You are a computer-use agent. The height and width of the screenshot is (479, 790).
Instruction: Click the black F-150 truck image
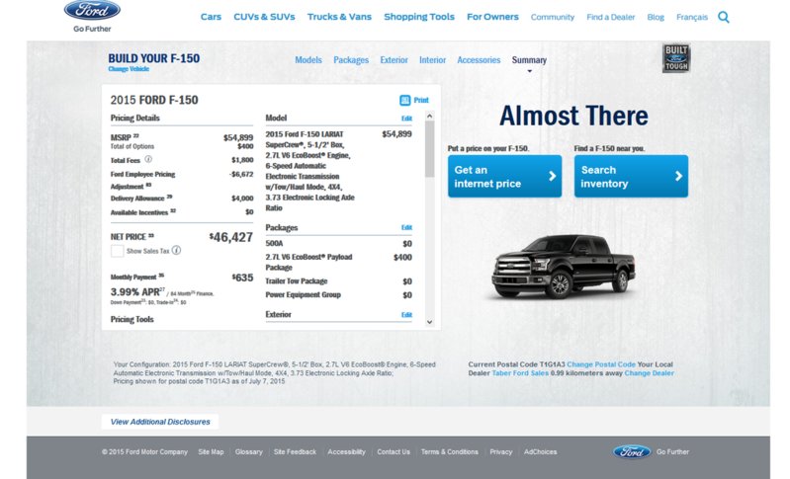click(564, 267)
